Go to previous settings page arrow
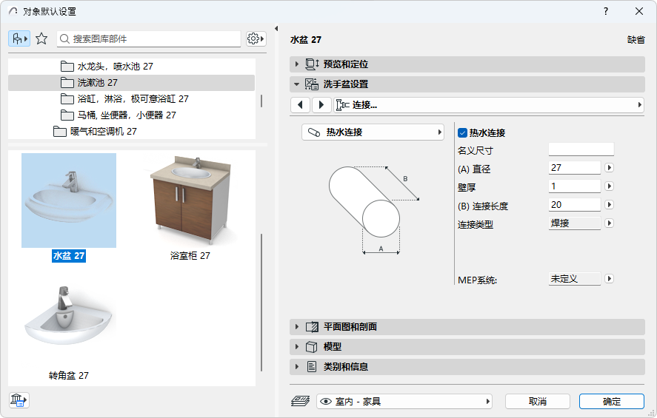Screen dimensions: 657x418 pos(301,104)
